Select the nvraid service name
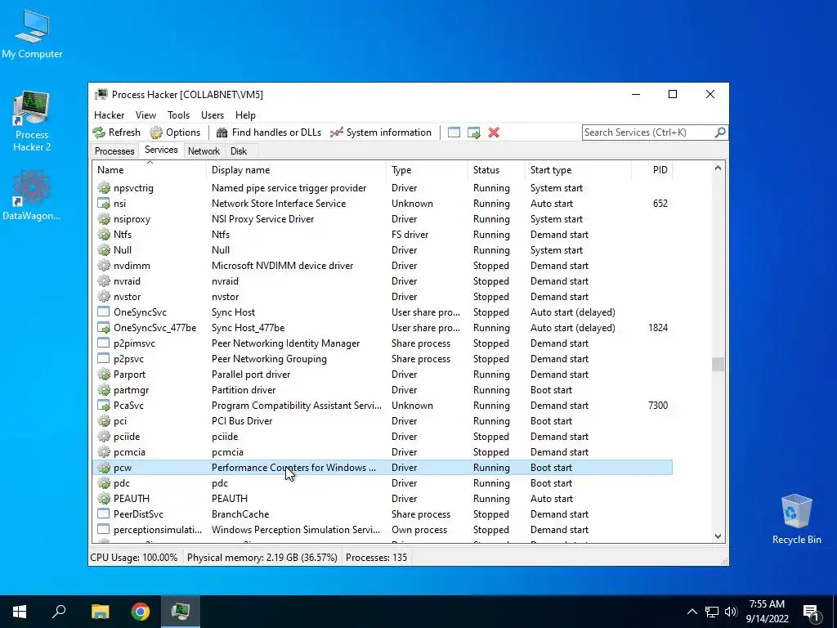The width and height of the screenshot is (837, 628). [x=127, y=281]
